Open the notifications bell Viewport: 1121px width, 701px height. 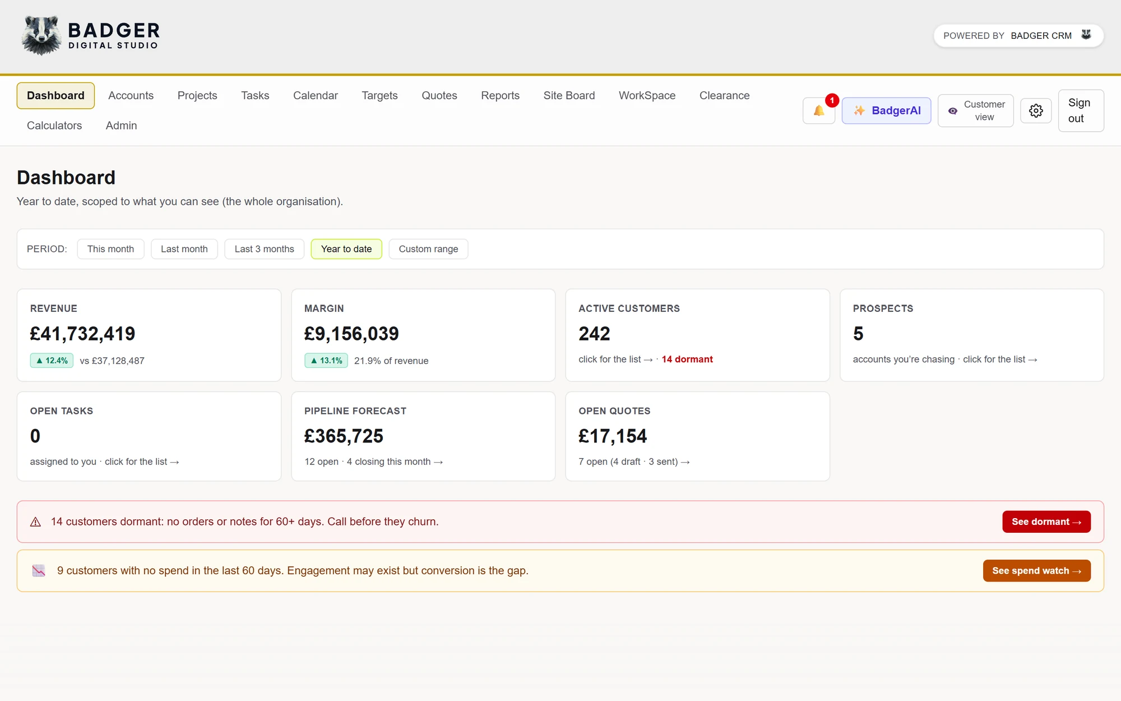click(819, 110)
